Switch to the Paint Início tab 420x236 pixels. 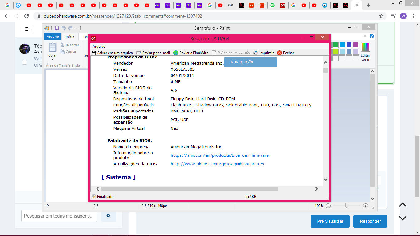tap(70, 37)
